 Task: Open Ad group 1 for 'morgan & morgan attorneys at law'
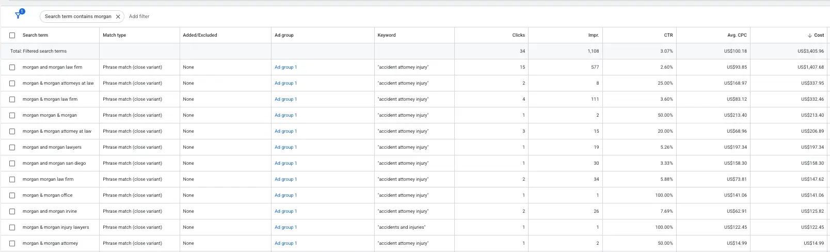(285, 83)
